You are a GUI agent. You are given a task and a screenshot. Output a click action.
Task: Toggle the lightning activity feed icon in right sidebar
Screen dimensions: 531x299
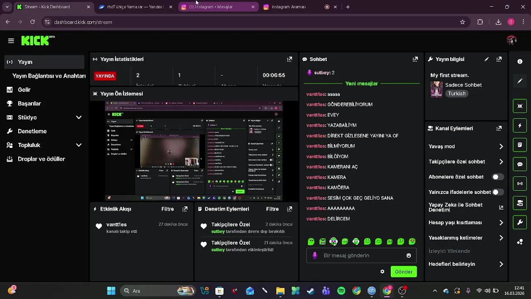(x=520, y=125)
